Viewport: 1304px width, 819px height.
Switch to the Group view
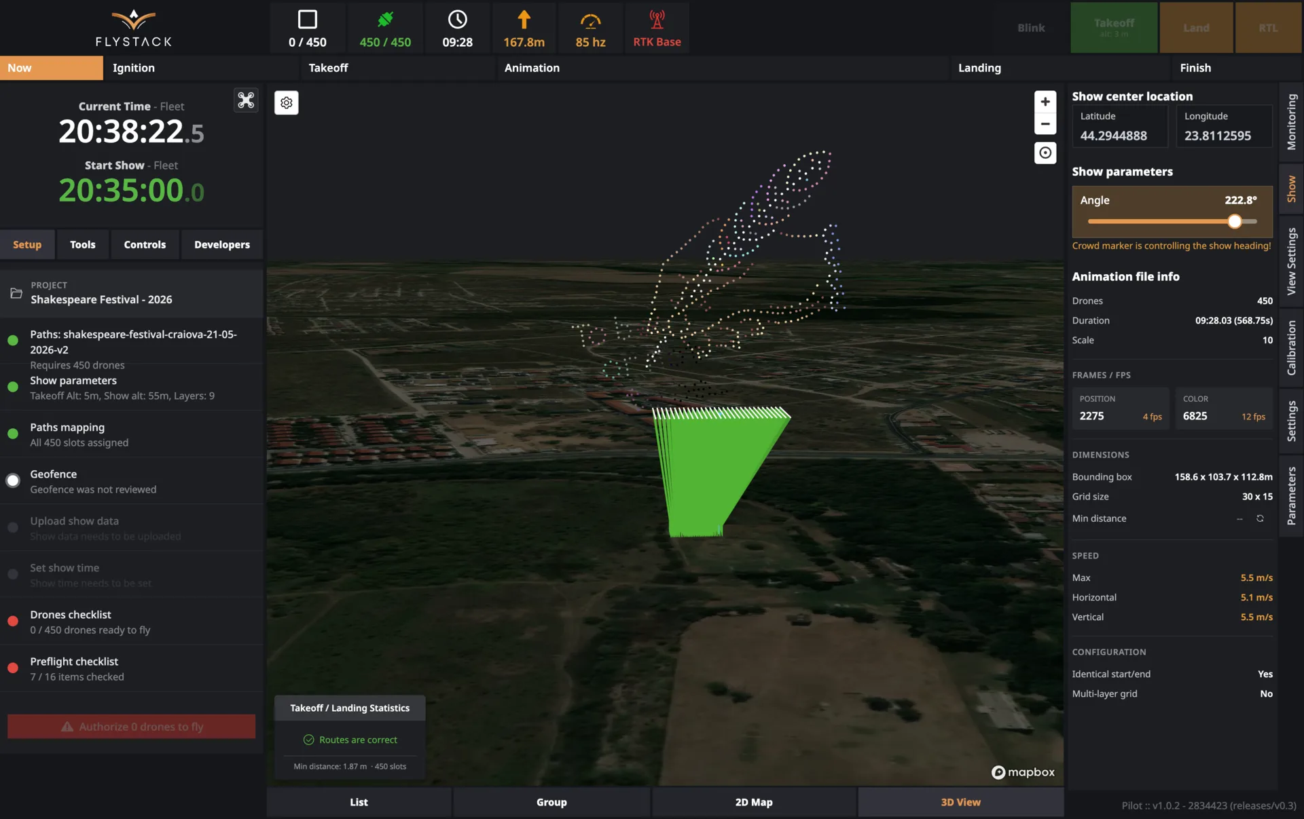[551, 802]
